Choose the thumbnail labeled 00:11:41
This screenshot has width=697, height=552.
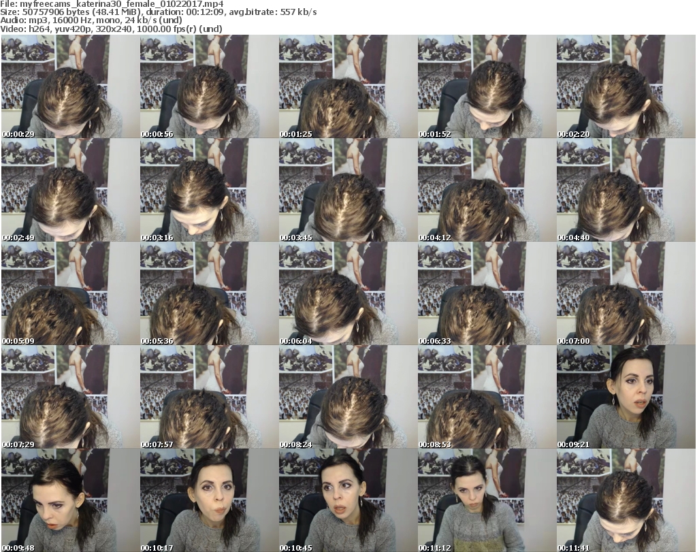tap(626, 500)
